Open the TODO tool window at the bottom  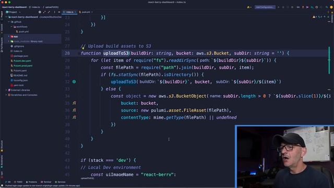pos(18,182)
